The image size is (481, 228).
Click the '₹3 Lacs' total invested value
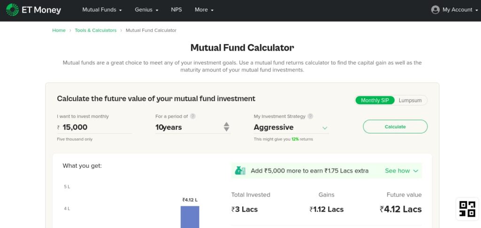(244, 210)
